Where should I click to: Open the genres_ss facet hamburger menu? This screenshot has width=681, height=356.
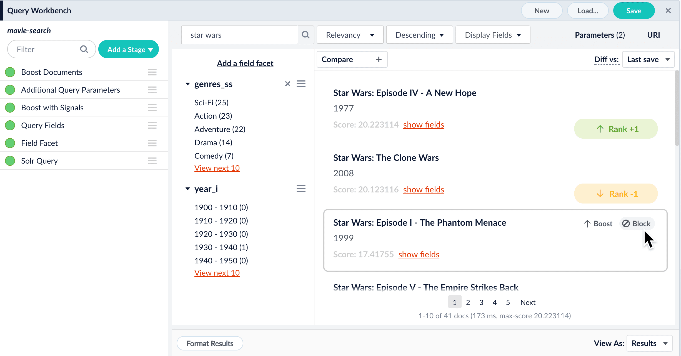301,84
